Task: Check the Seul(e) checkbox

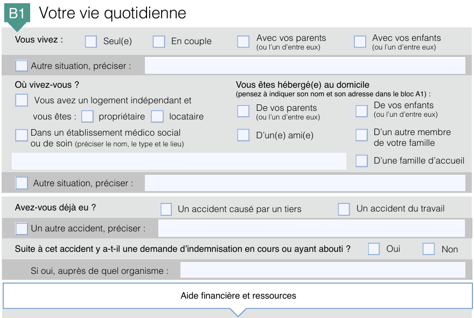Action: pos(91,41)
